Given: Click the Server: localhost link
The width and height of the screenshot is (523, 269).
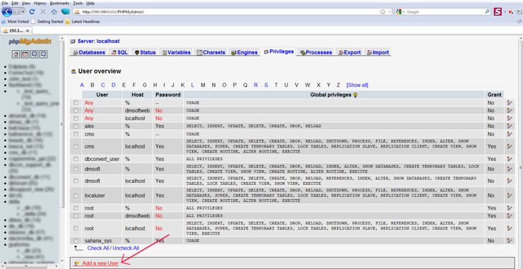Looking at the screenshot, I should (98, 42).
